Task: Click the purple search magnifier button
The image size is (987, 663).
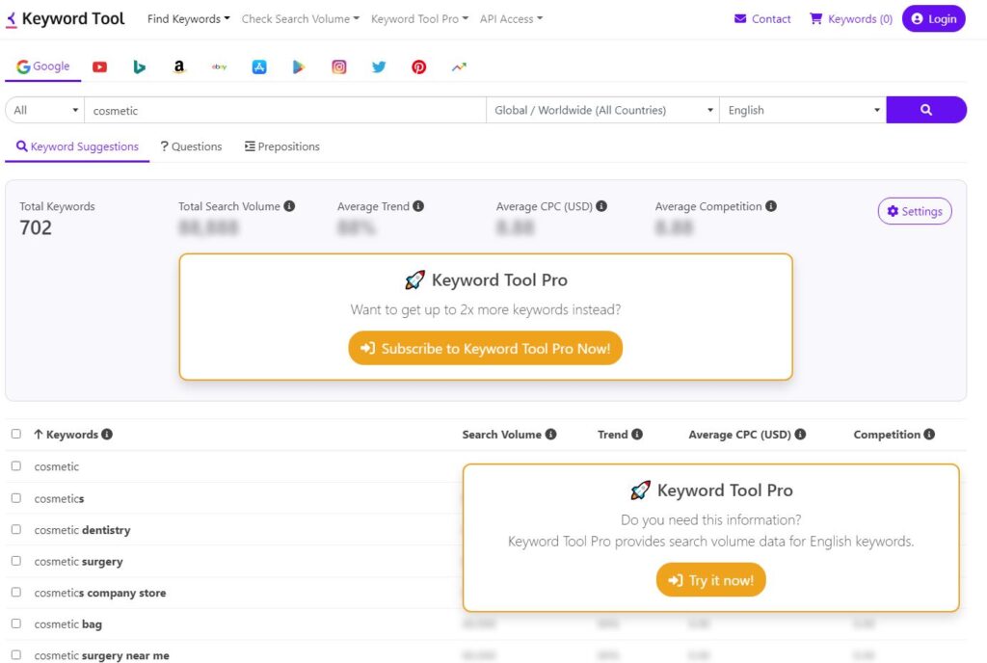Action: (925, 110)
